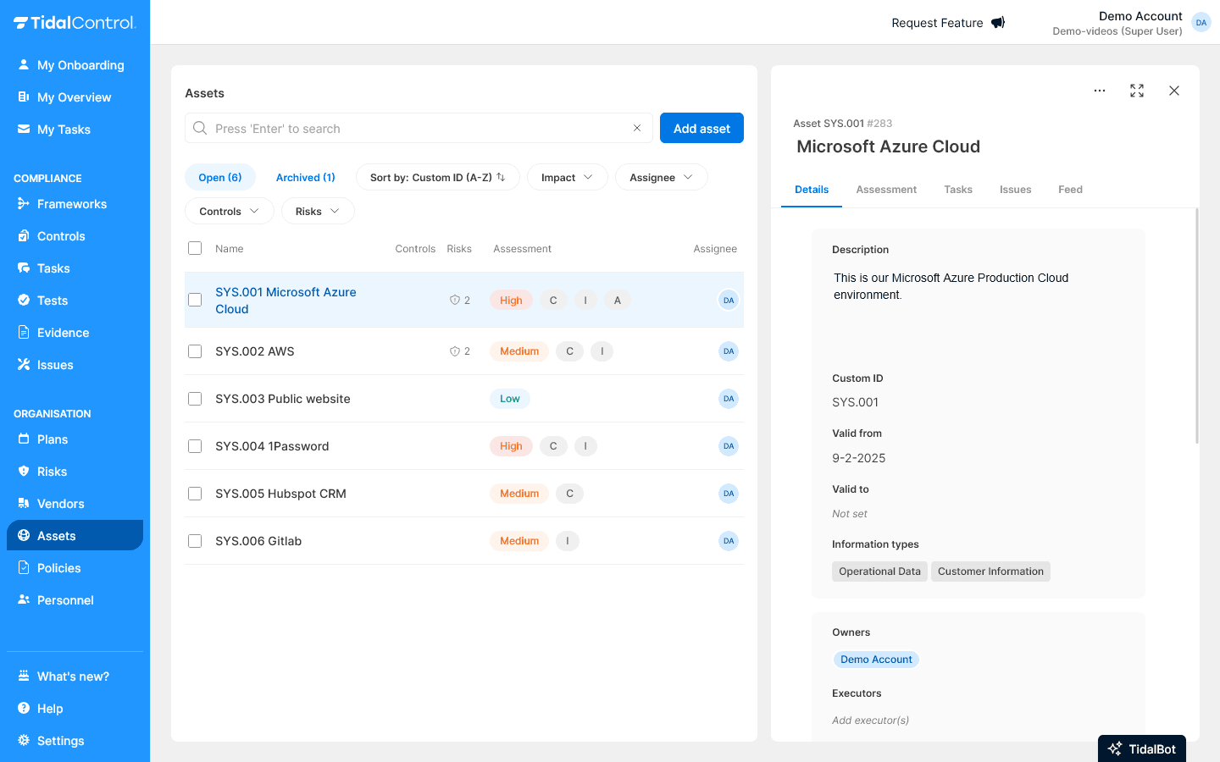
Task: Click the megaphone icon beside Request Feature
Action: point(998,23)
